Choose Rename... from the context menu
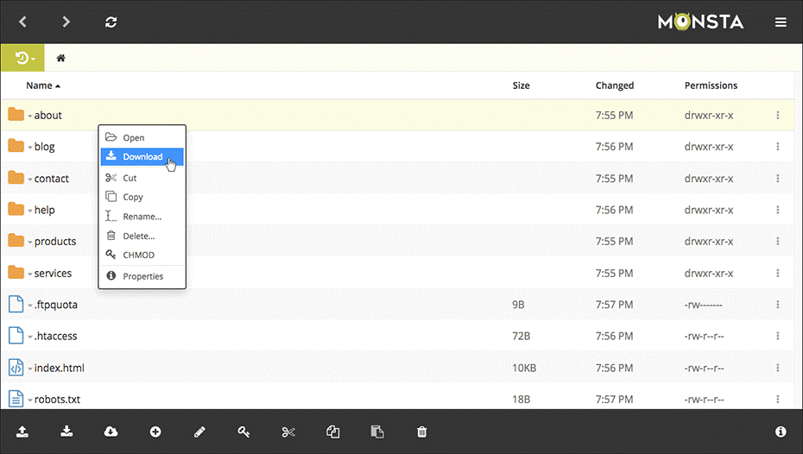 [142, 217]
